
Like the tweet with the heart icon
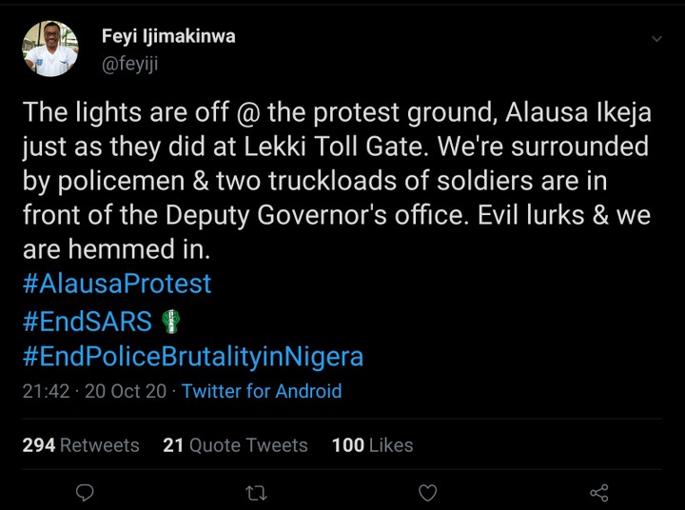(428, 493)
